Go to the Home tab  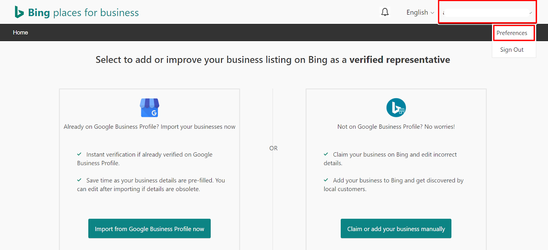21,33
